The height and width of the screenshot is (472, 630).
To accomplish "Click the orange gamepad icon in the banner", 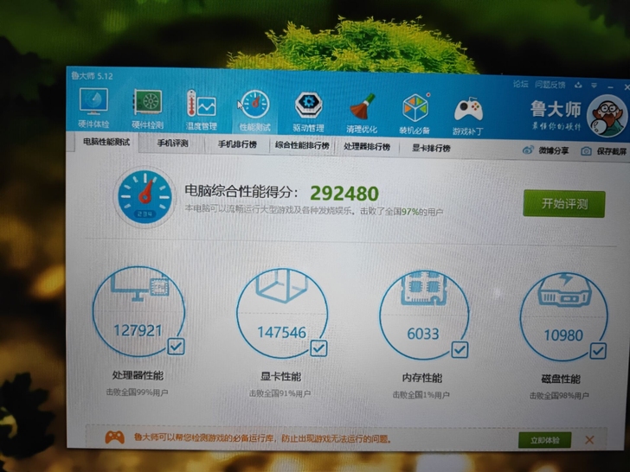I will tap(114, 437).
